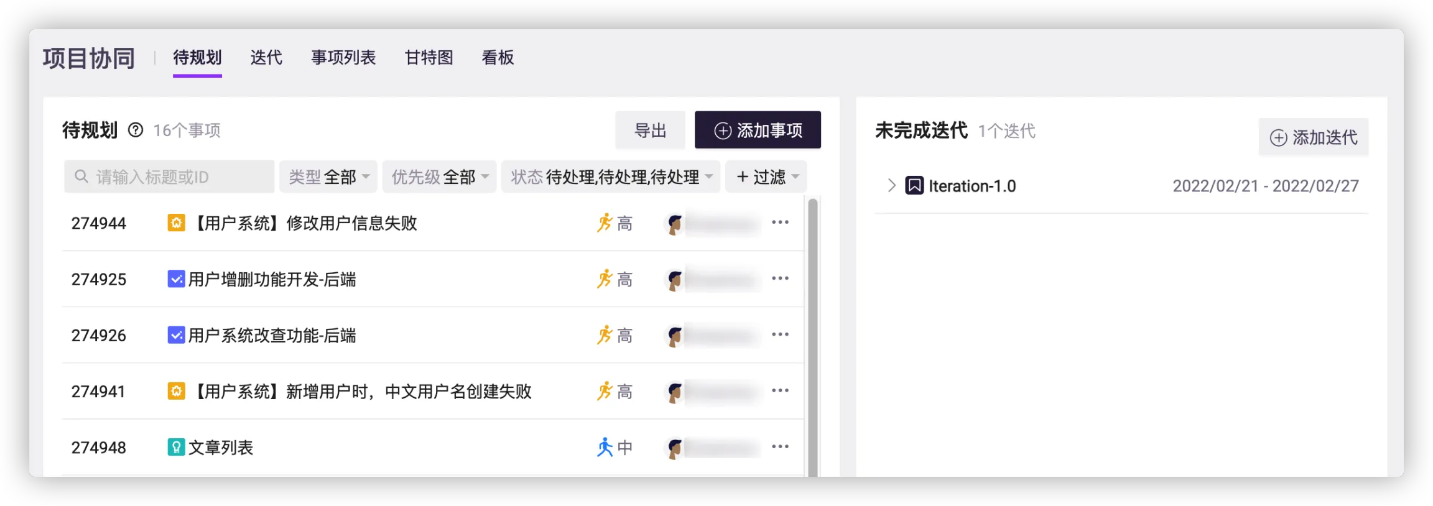Screen dimensions: 1433x506
Task: Expand the Iteration-1.0 row
Action: 891,186
